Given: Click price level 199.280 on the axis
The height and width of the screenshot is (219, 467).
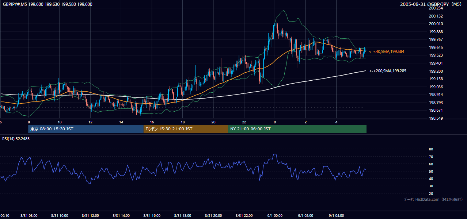Looking at the screenshot, I should pos(436,71).
